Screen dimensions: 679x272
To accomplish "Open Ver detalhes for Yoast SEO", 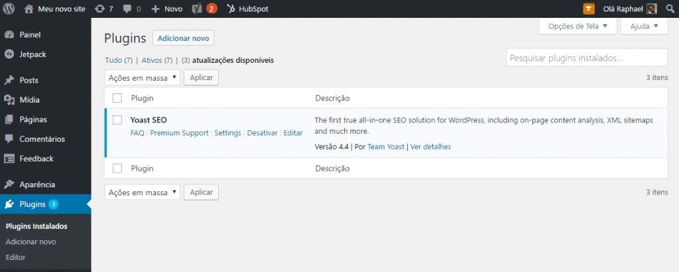I will (x=431, y=147).
